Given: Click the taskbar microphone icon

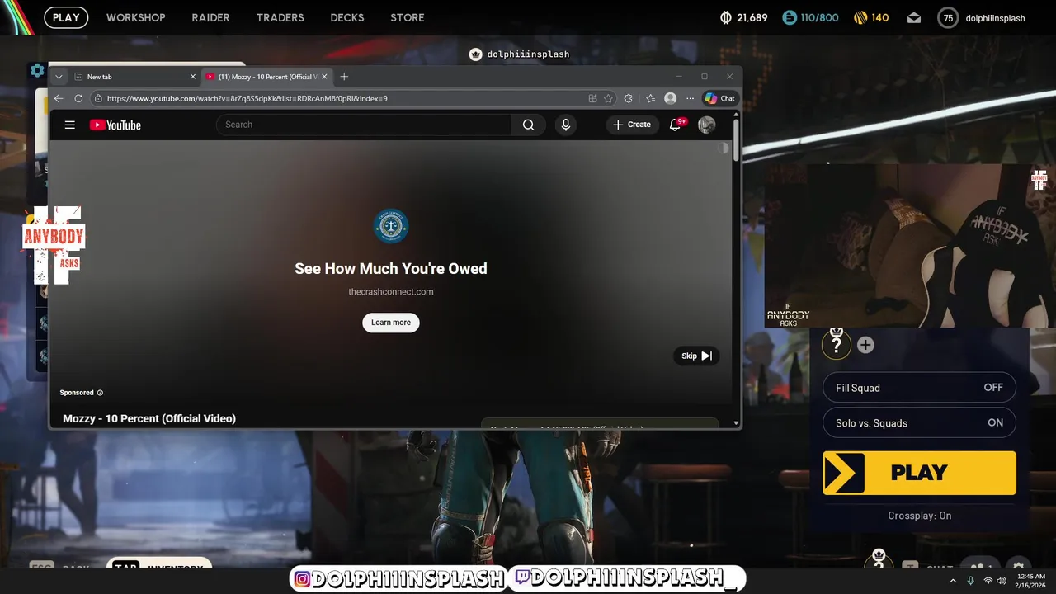Looking at the screenshot, I should 970,581.
